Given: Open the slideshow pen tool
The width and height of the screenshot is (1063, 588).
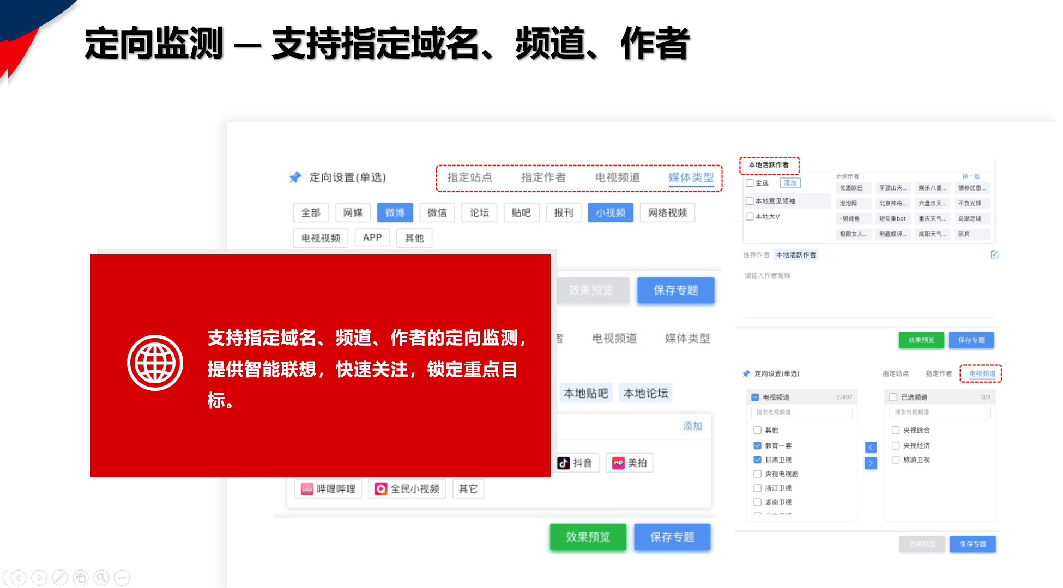Looking at the screenshot, I should 60,577.
